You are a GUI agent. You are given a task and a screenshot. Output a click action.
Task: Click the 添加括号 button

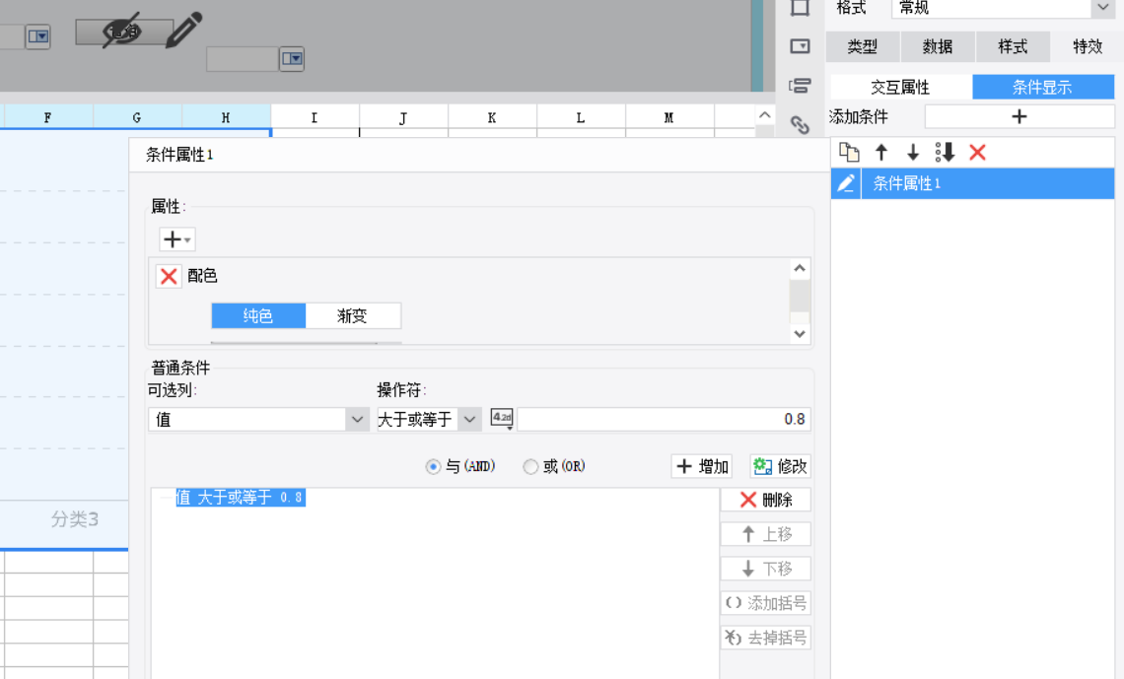(765, 603)
